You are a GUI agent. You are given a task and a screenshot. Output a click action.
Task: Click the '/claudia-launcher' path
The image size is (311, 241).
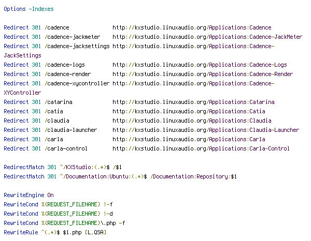(71, 130)
